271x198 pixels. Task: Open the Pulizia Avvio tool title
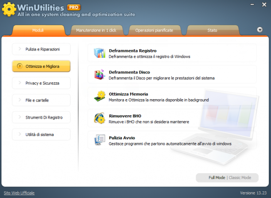click(122, 138)
